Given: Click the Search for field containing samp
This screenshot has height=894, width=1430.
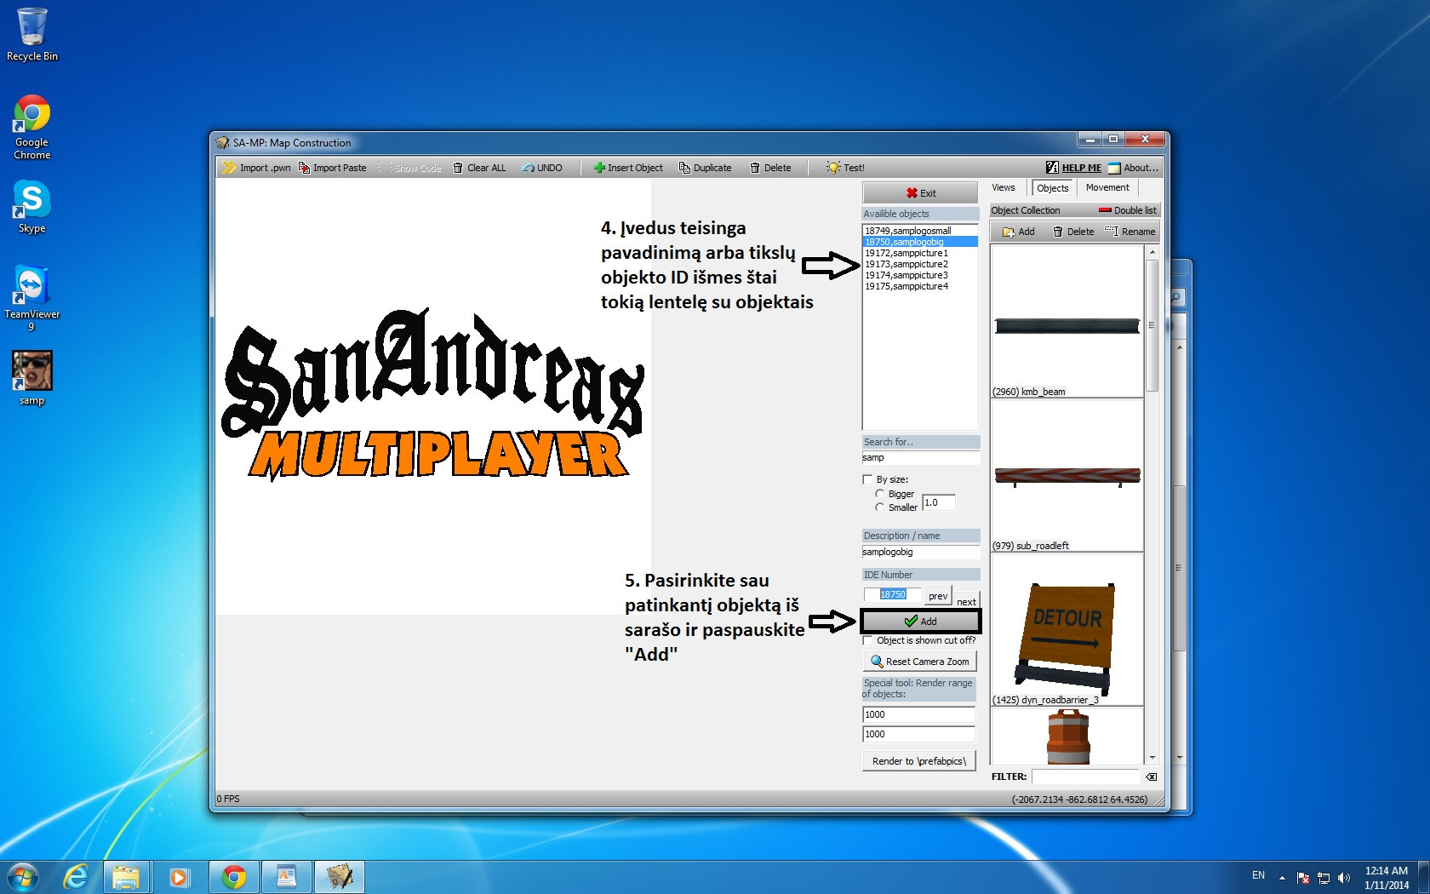Looking at the screenshot, I should point(920,457).
